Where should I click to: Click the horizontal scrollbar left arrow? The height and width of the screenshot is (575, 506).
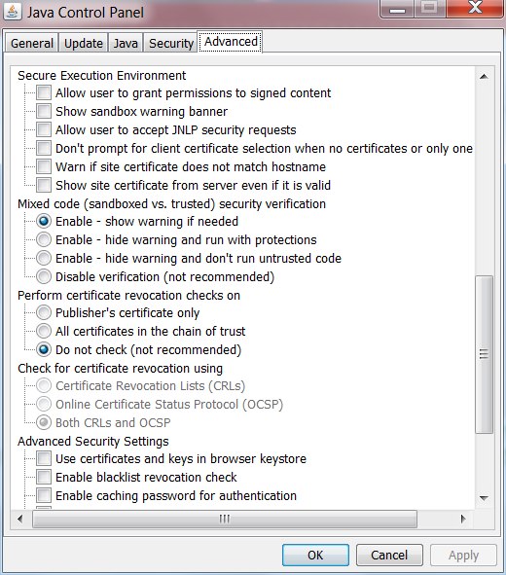20,519
